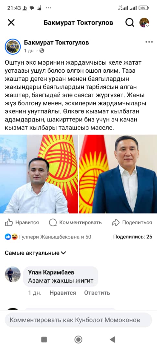Tap the Поделиться share arrow icon

(x=116, y=222)
